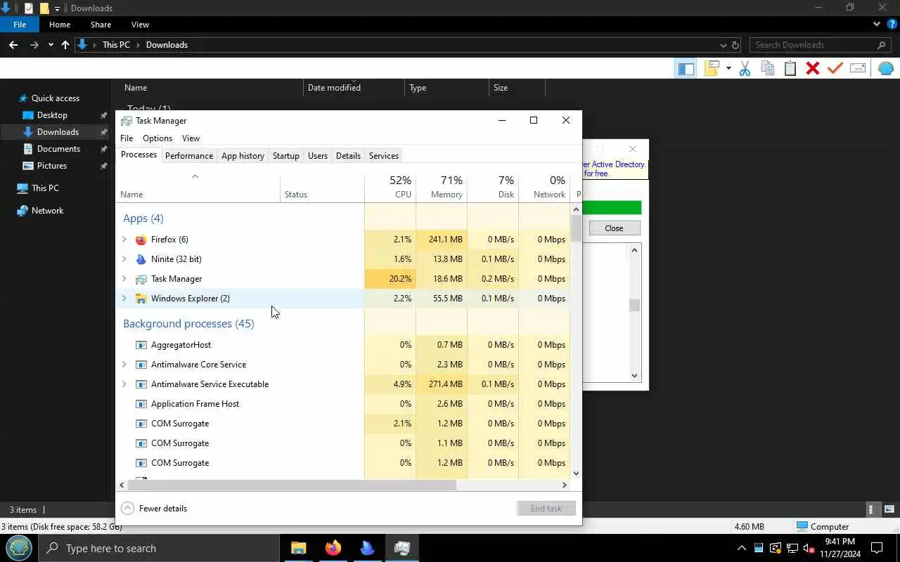Switch to Startup tab in Task Manager
The width and height of the screenshot is (900, 562).
[286, 156]
